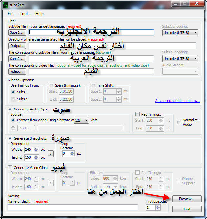207x219 pixels.
Task: Click the Output browse button
Action: [x=17, y=46]
